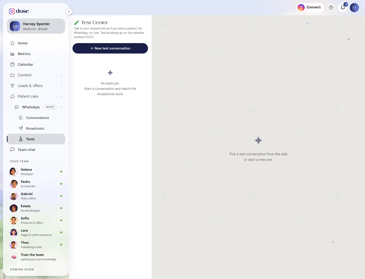Click the test tube icon beside Test Center
Viewport: 365px width, 279px height.
77,22
